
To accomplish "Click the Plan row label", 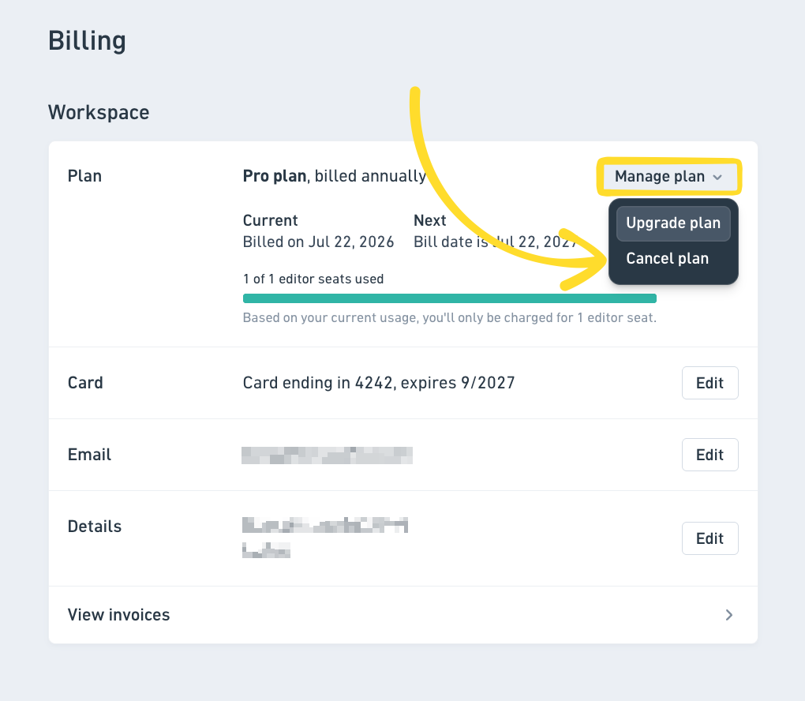I will [x=84, y=176].
